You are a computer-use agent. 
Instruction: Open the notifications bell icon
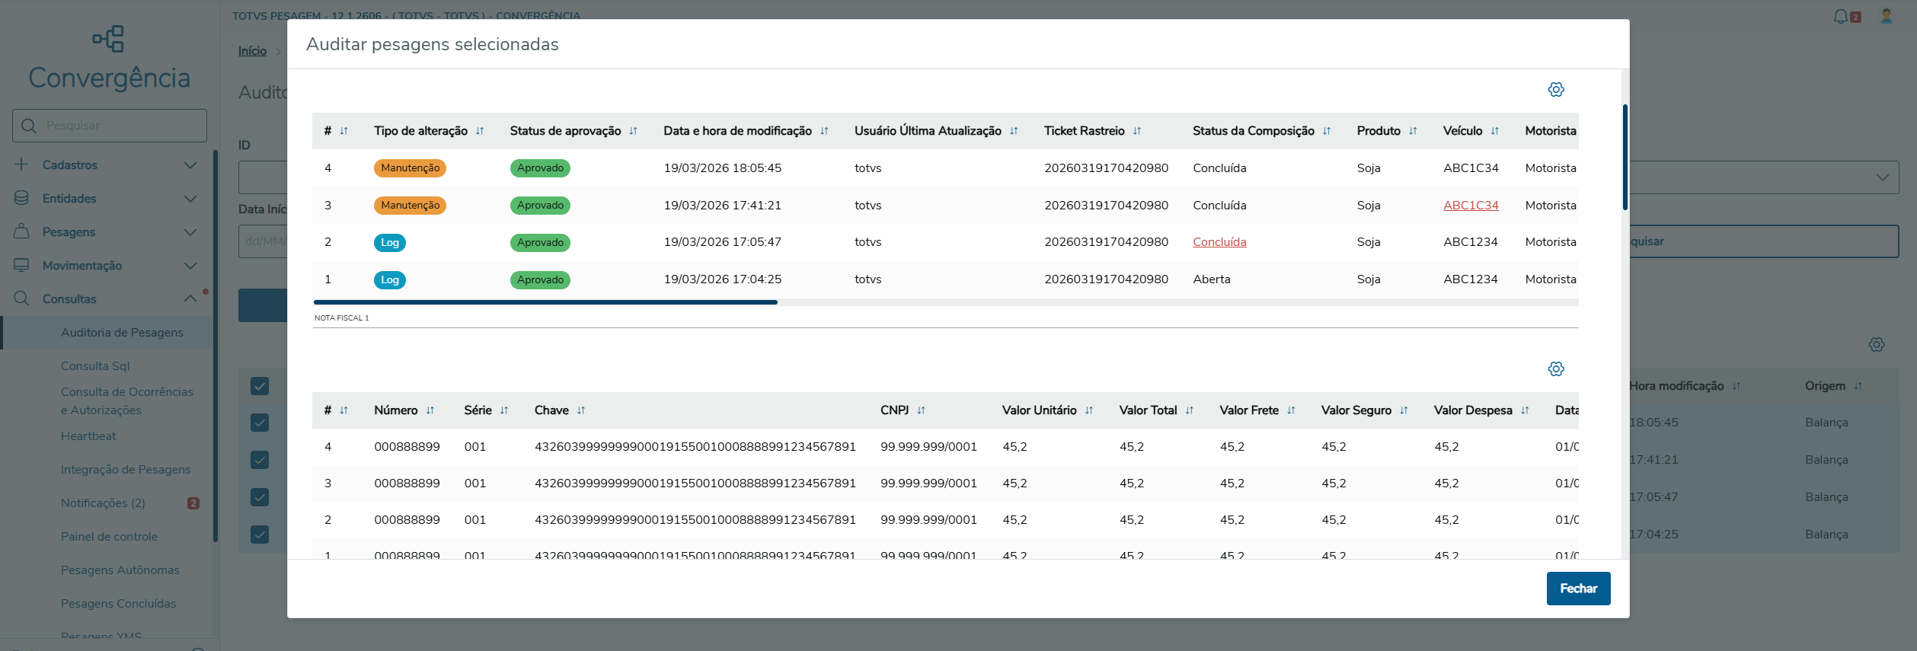pos(1840,16)
